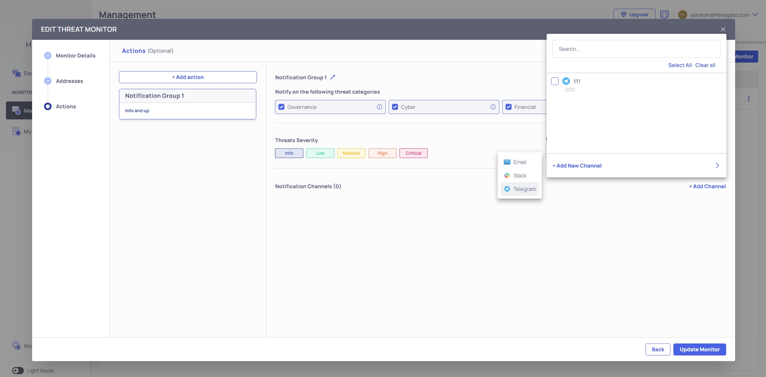Click the Telegram icon next to channel 111

tap(566, 81)
